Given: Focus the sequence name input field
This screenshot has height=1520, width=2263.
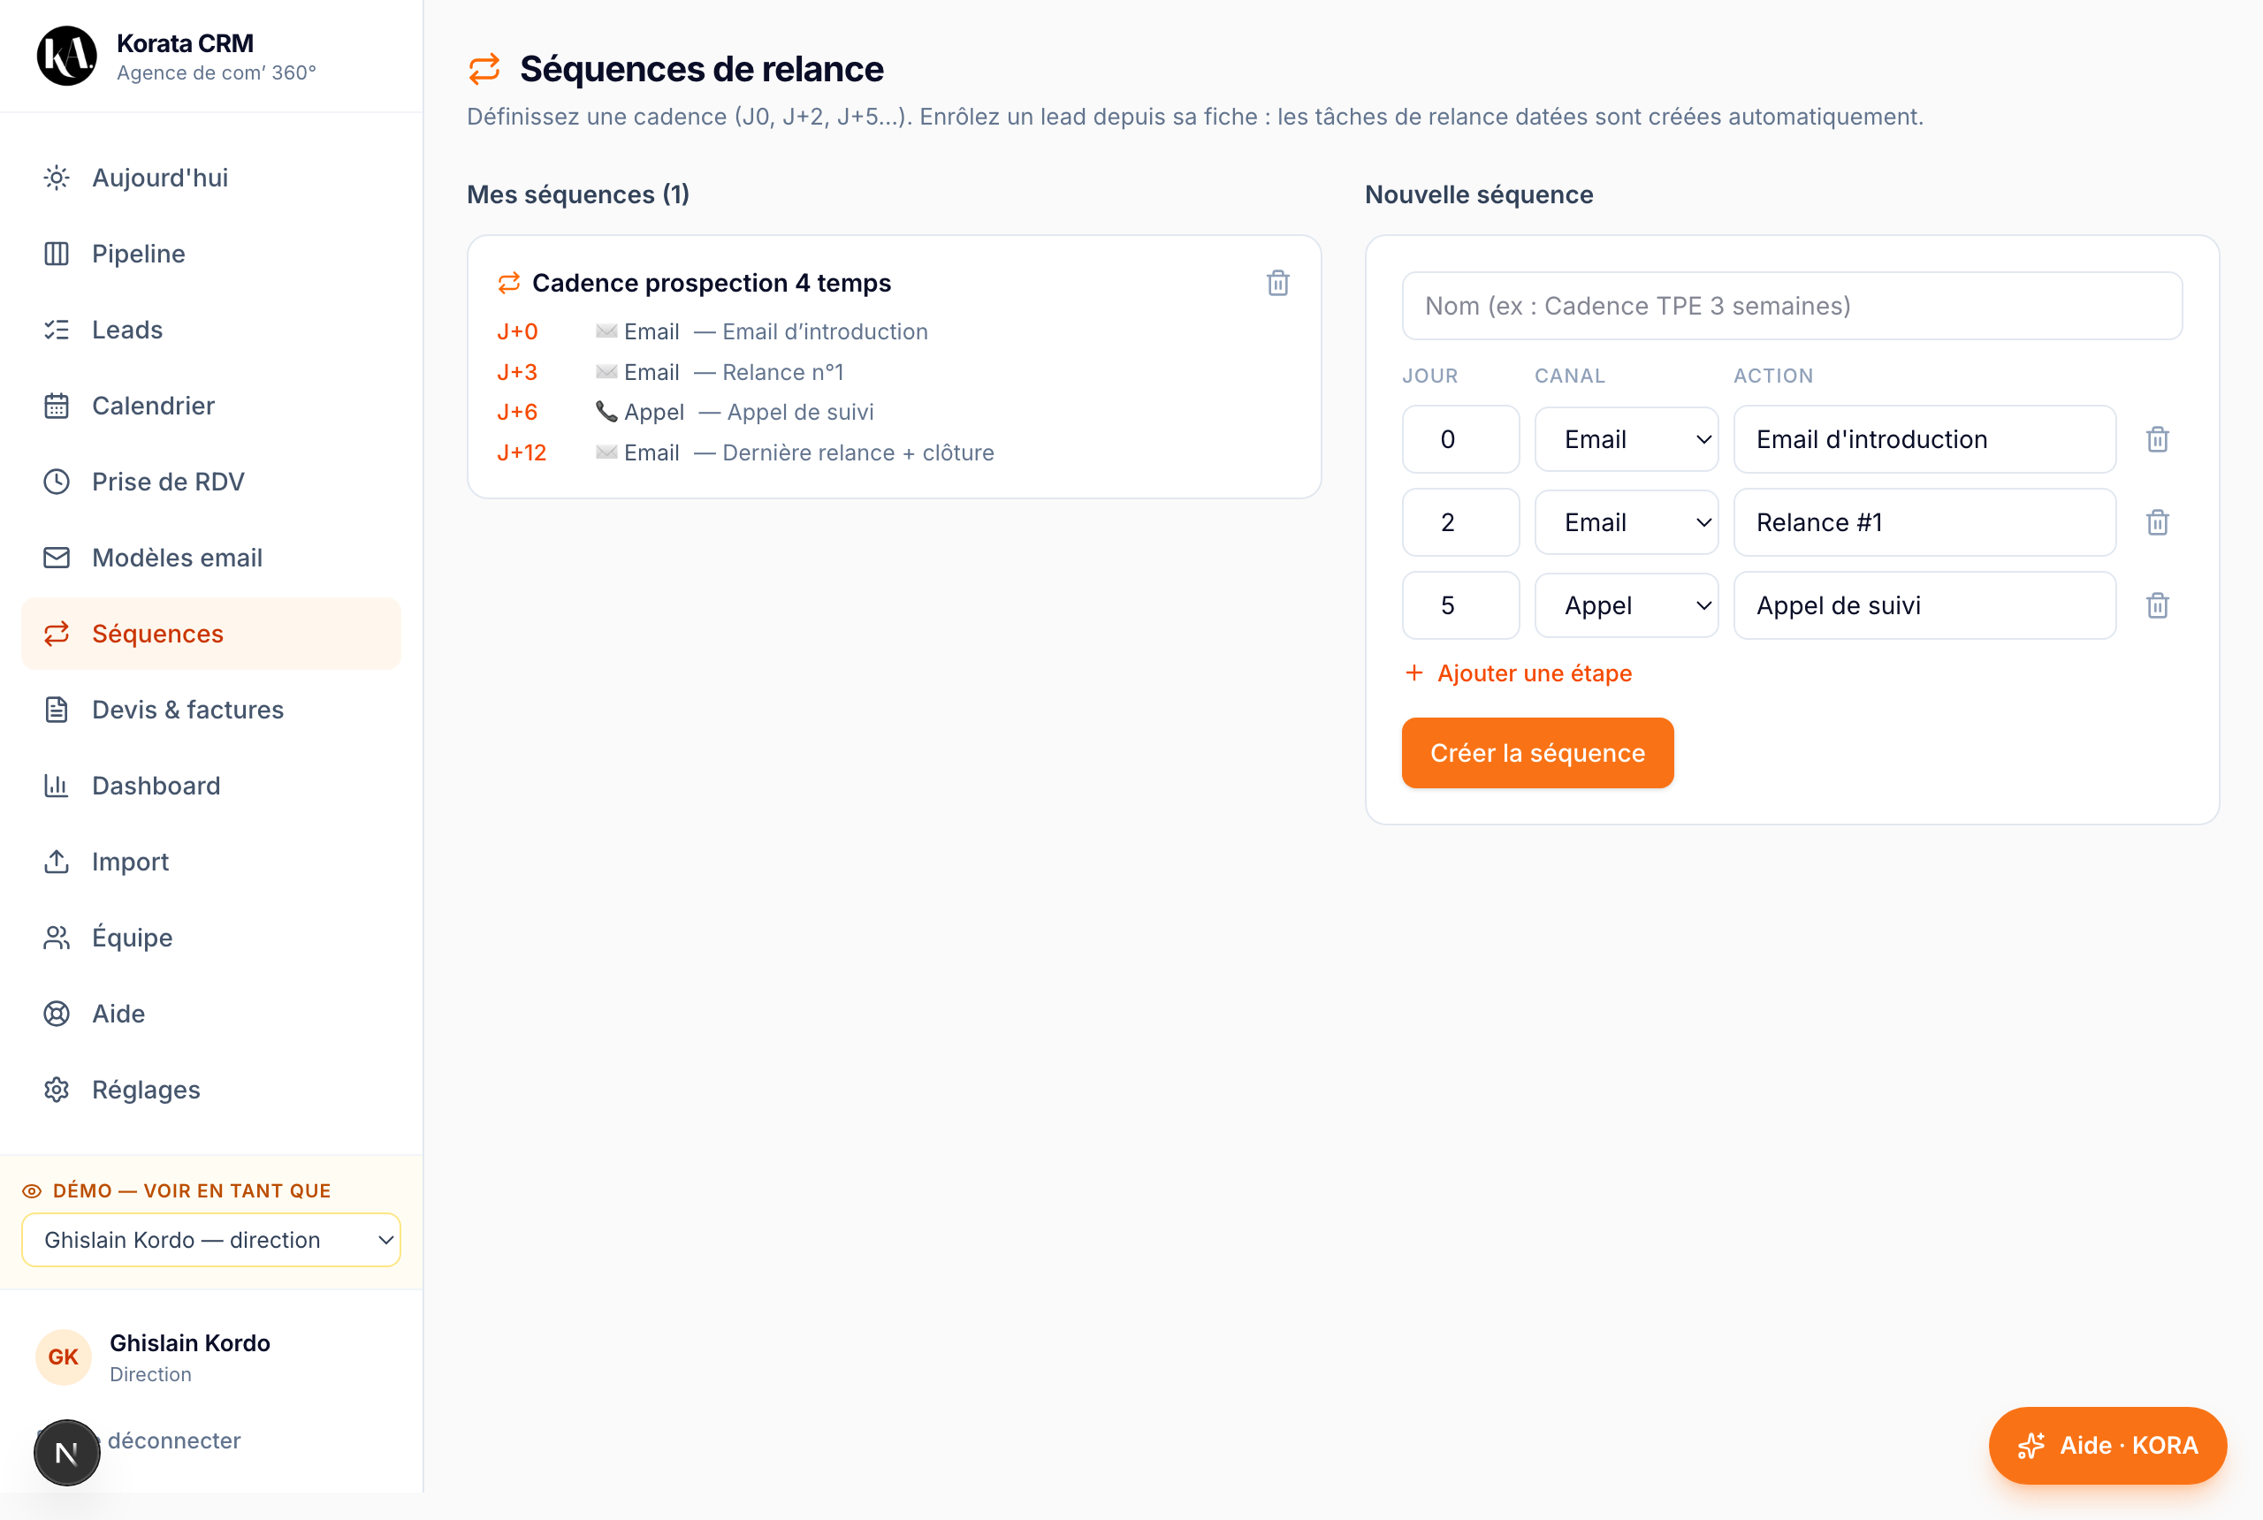Looking at the screenshot, I should click(x=1792, y=307).
